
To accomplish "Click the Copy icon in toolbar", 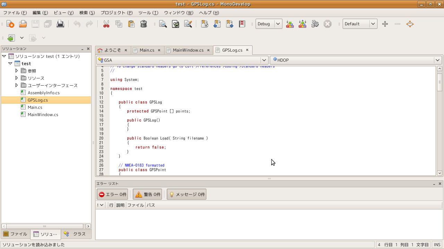I will [119, 24].
